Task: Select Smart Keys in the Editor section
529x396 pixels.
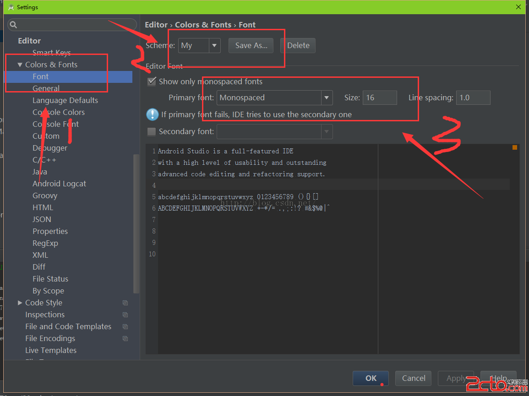Action: (52, 53)
